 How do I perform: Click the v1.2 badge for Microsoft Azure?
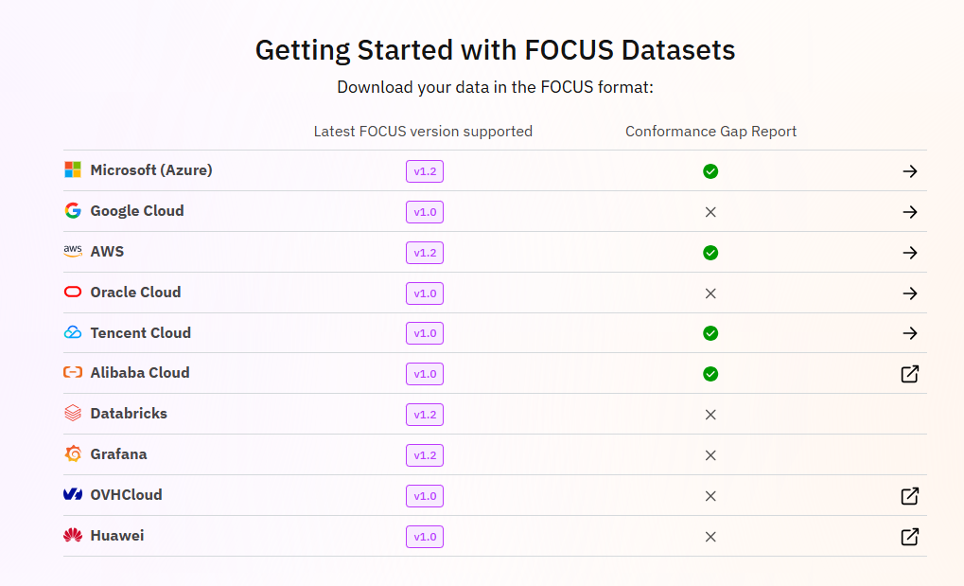pos(425,171)
